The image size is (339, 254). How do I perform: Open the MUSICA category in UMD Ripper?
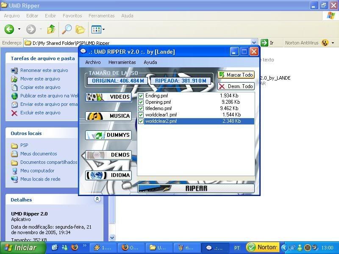coord(108,116)
